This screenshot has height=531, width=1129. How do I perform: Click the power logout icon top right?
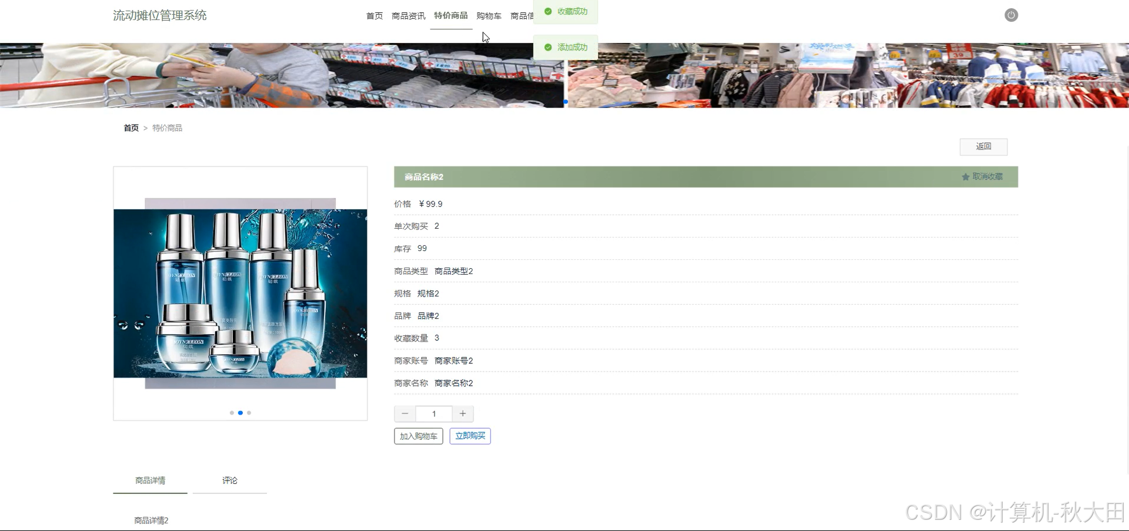tap(1011, 15)
